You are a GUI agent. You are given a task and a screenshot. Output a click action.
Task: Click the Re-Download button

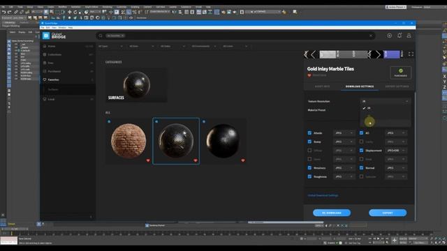click(x=332, y=213)
